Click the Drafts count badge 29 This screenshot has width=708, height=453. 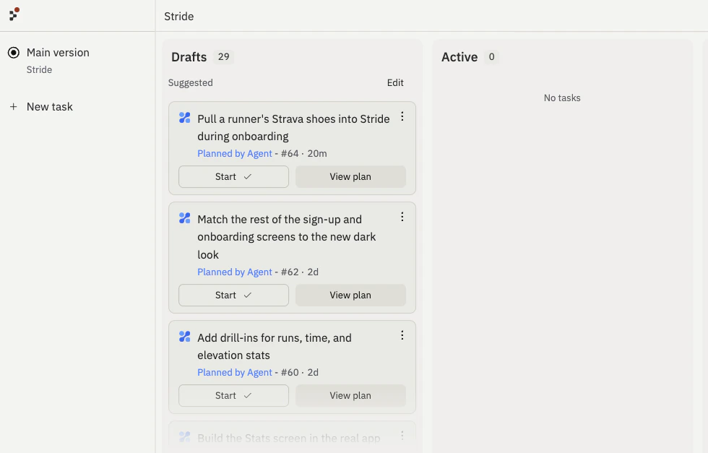tap(223, 56)
